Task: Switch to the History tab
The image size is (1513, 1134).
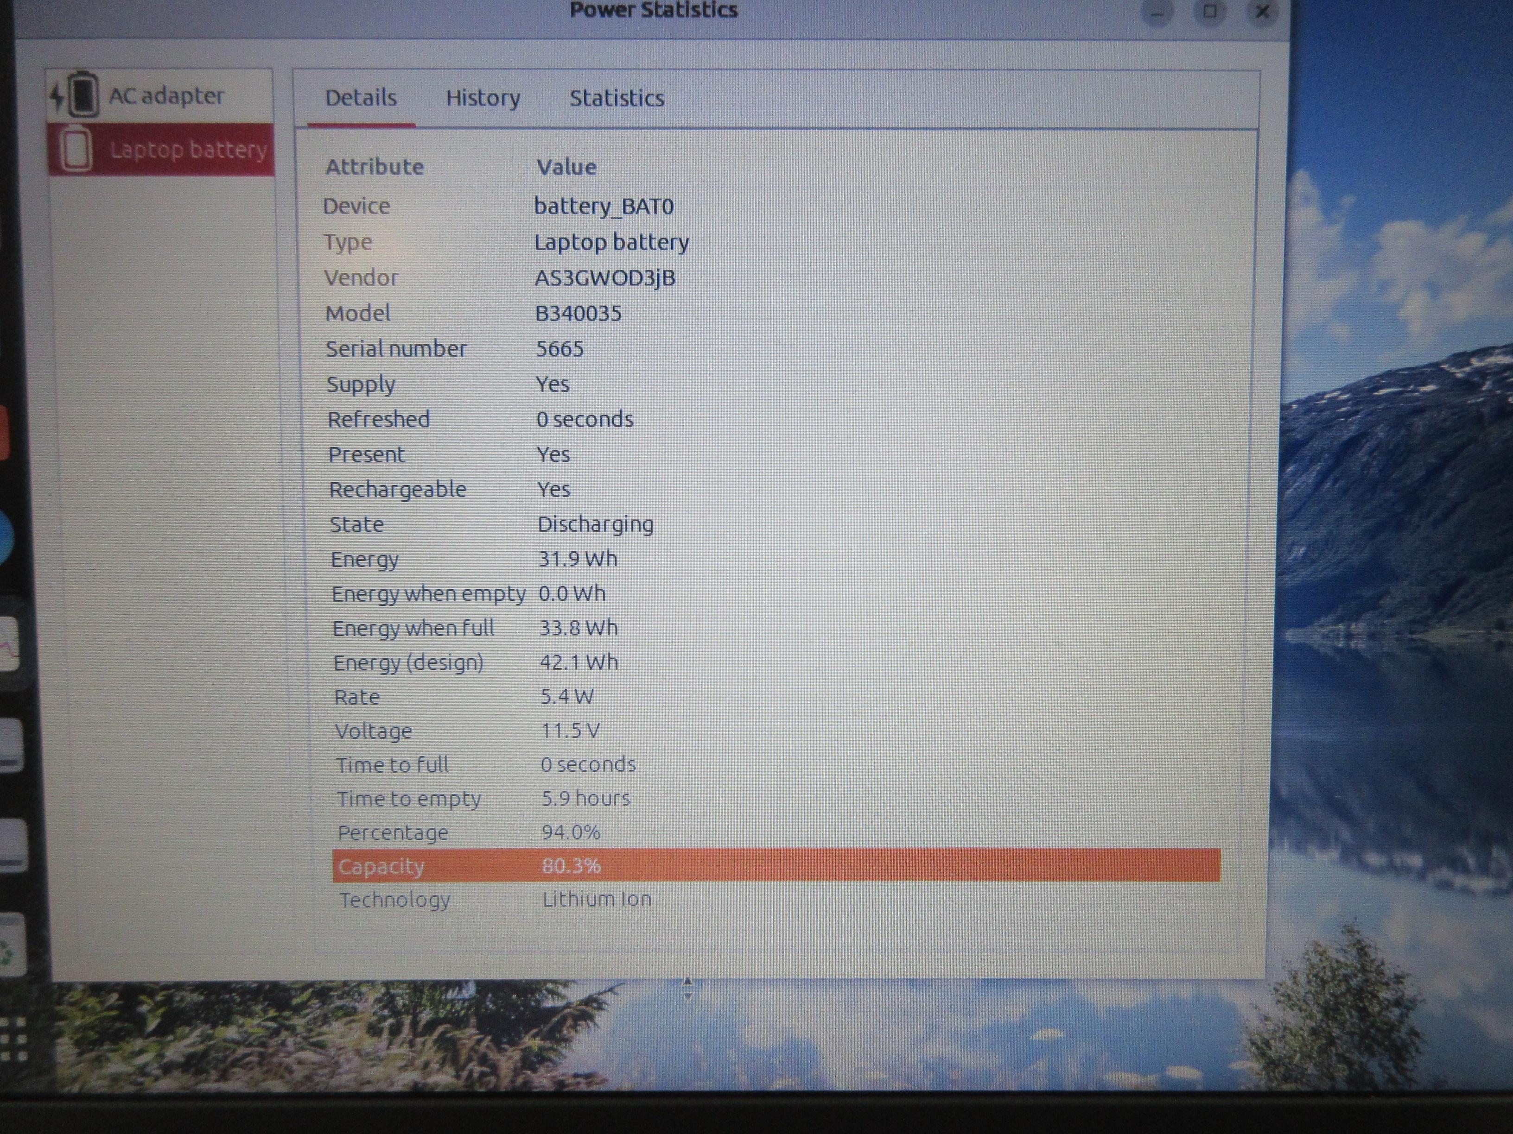Action: tap(483, 98)
